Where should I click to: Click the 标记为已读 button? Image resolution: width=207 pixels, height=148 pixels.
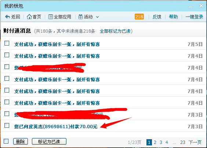coord(49,141)
